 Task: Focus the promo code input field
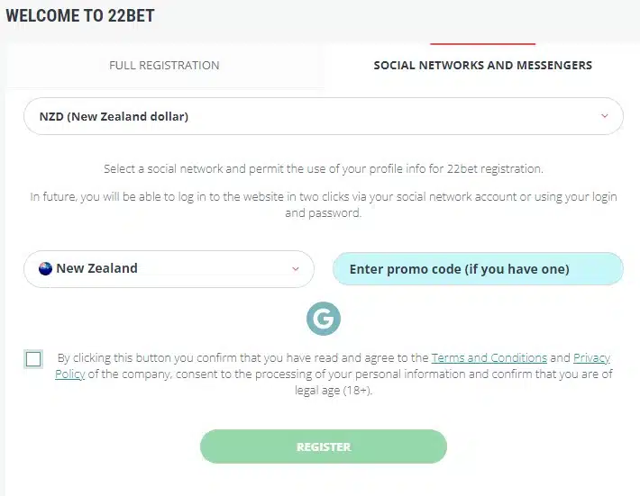[x=478, y=268]
